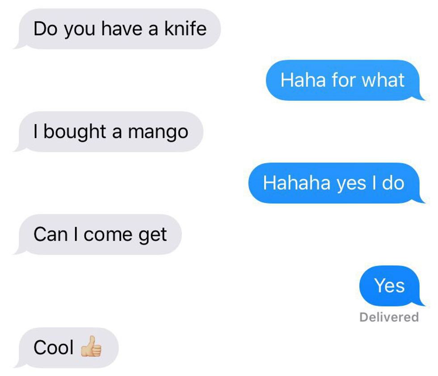
Task: Click the Delivered status label
Action: [x=389, y=317]
